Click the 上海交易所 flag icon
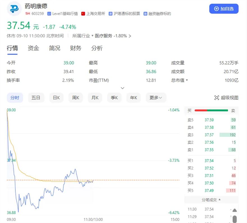247x223 pixels. point(83,13)
